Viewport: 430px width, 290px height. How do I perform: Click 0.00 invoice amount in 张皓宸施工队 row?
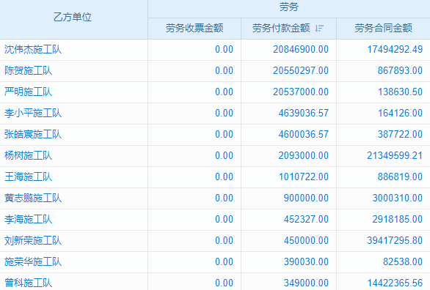click(224, 134)
